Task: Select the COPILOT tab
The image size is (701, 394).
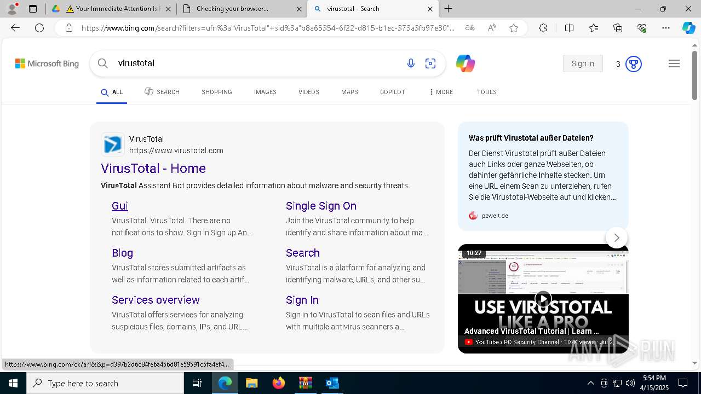Action: click(393, 92)
